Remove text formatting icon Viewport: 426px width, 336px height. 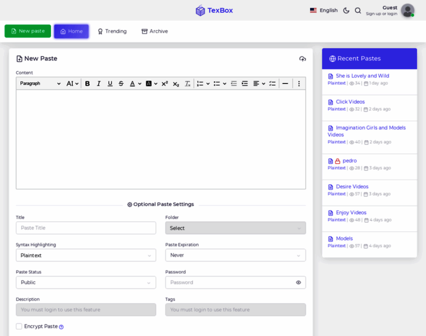pos(187,83)
